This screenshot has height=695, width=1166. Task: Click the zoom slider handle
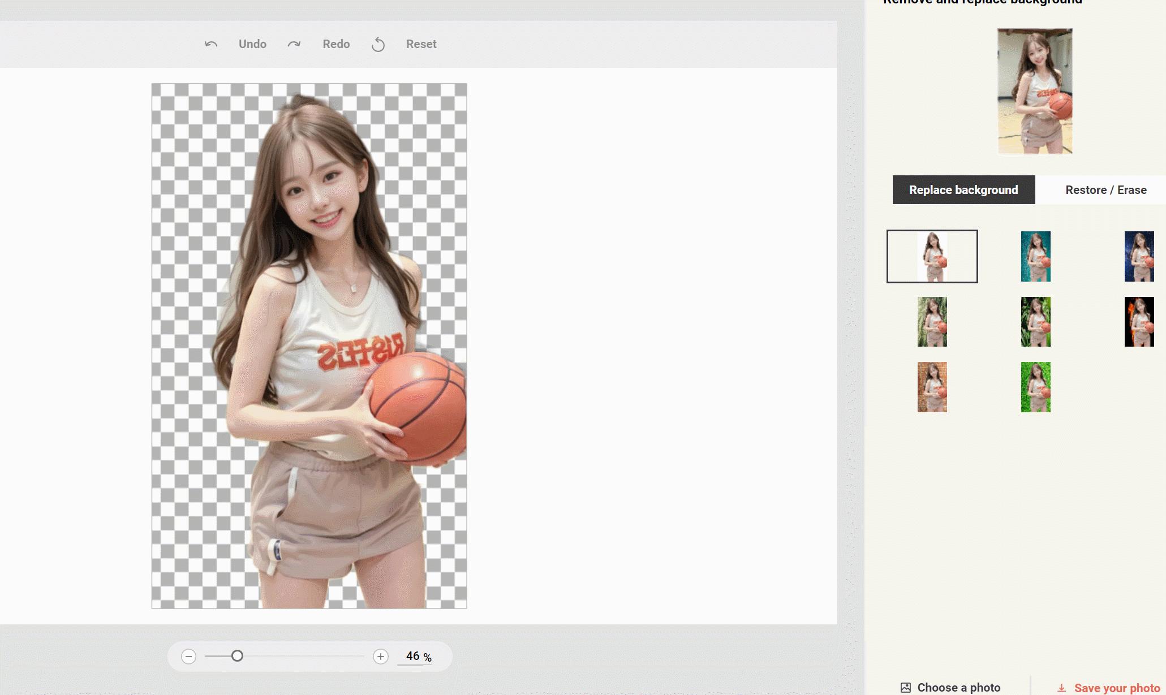(238, 656)
